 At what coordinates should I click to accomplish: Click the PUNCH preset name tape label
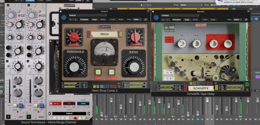104,34
